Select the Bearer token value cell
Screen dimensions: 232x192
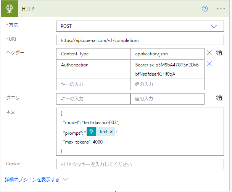(167, 69)
